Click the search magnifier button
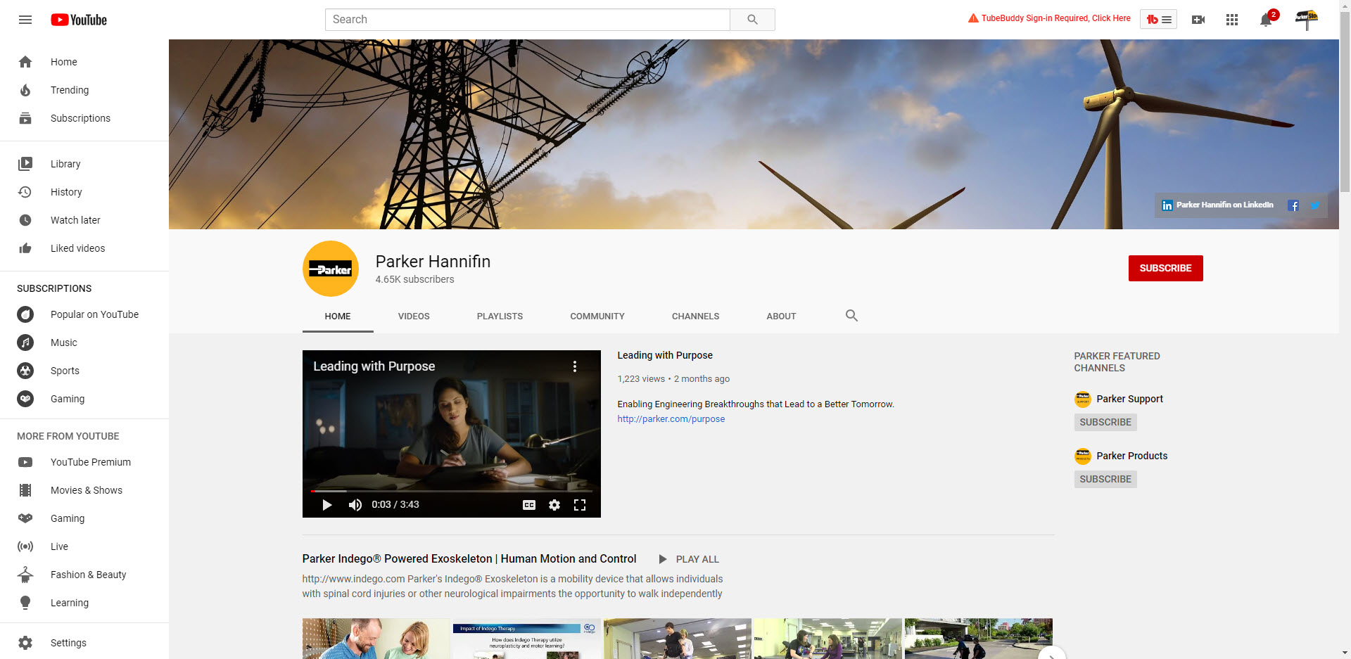The width and height of the screenshot is (1351, 659). click(x=752, y=20)
